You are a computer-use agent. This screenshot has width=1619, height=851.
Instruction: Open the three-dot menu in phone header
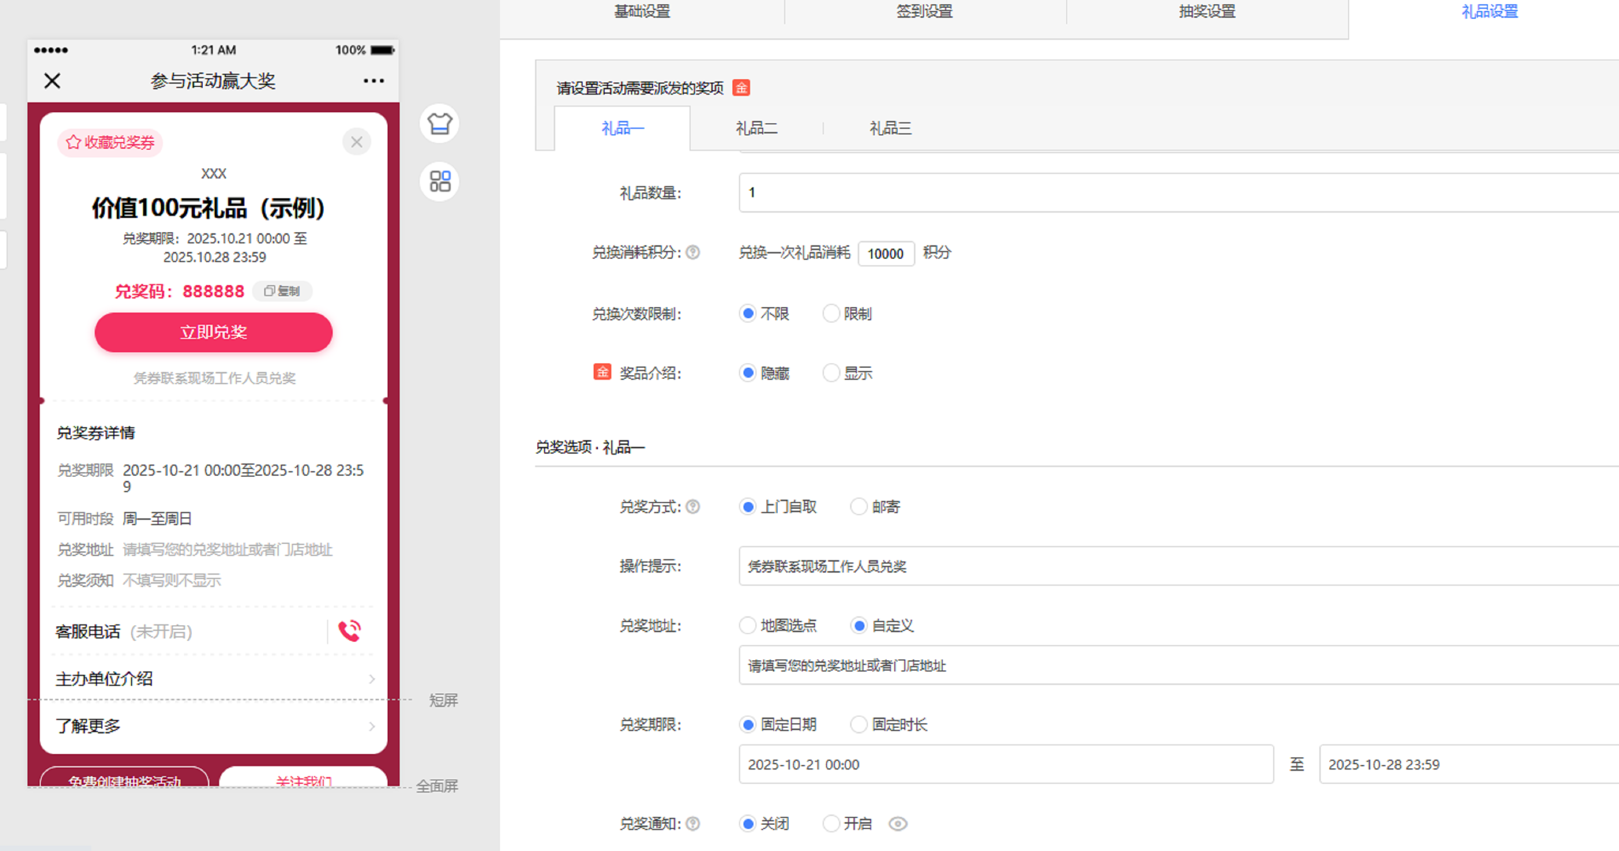373,80
